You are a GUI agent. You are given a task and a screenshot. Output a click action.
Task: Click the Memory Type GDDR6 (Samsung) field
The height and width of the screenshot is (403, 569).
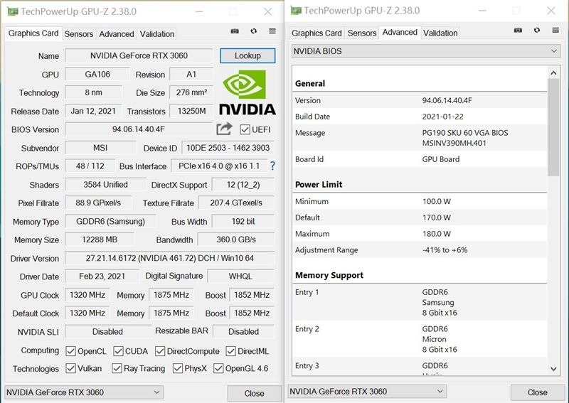click(x=110, y=221)
